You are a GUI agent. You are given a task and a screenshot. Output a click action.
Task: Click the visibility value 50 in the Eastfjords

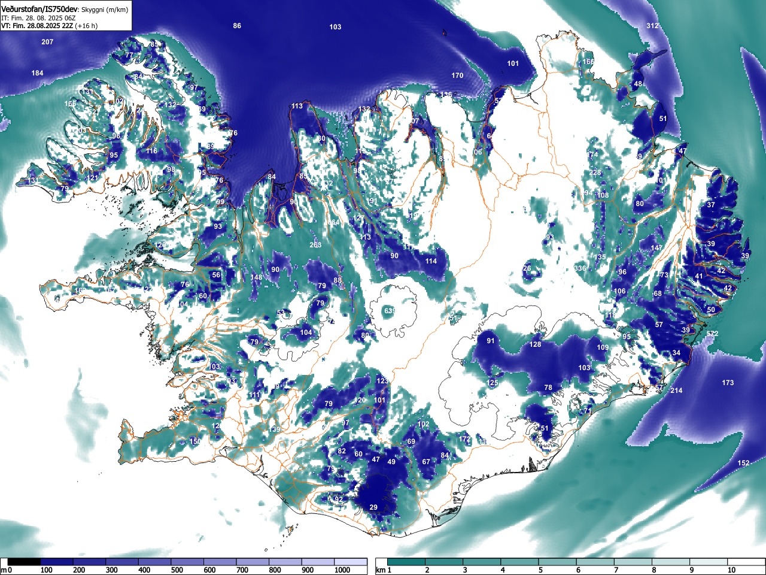click(x=711, y=310)
